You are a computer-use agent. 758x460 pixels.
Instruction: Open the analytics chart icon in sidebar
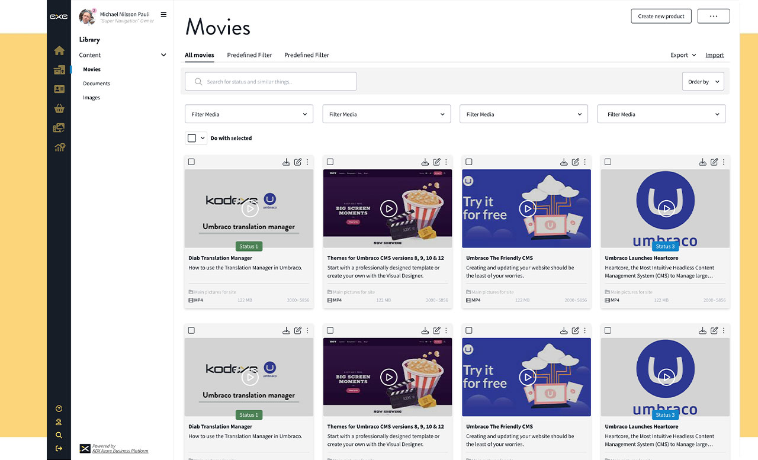coord(59,147)
